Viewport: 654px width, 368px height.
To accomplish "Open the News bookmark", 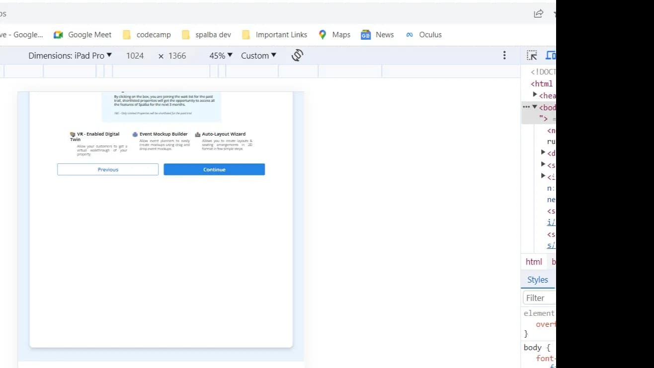I will pos(377,35).
